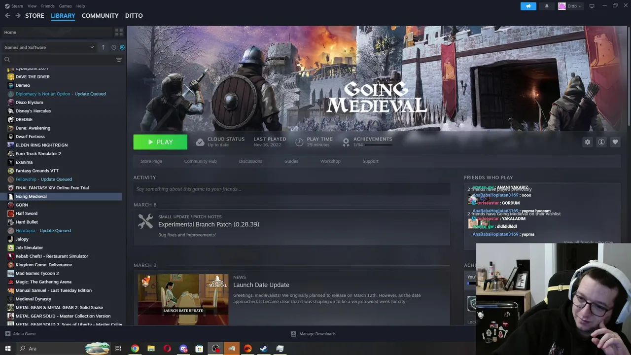Open Experimental Branch Patch (0.28.39) notes
631x355 pixels.
pyautogui.click(x=209, y=224)
